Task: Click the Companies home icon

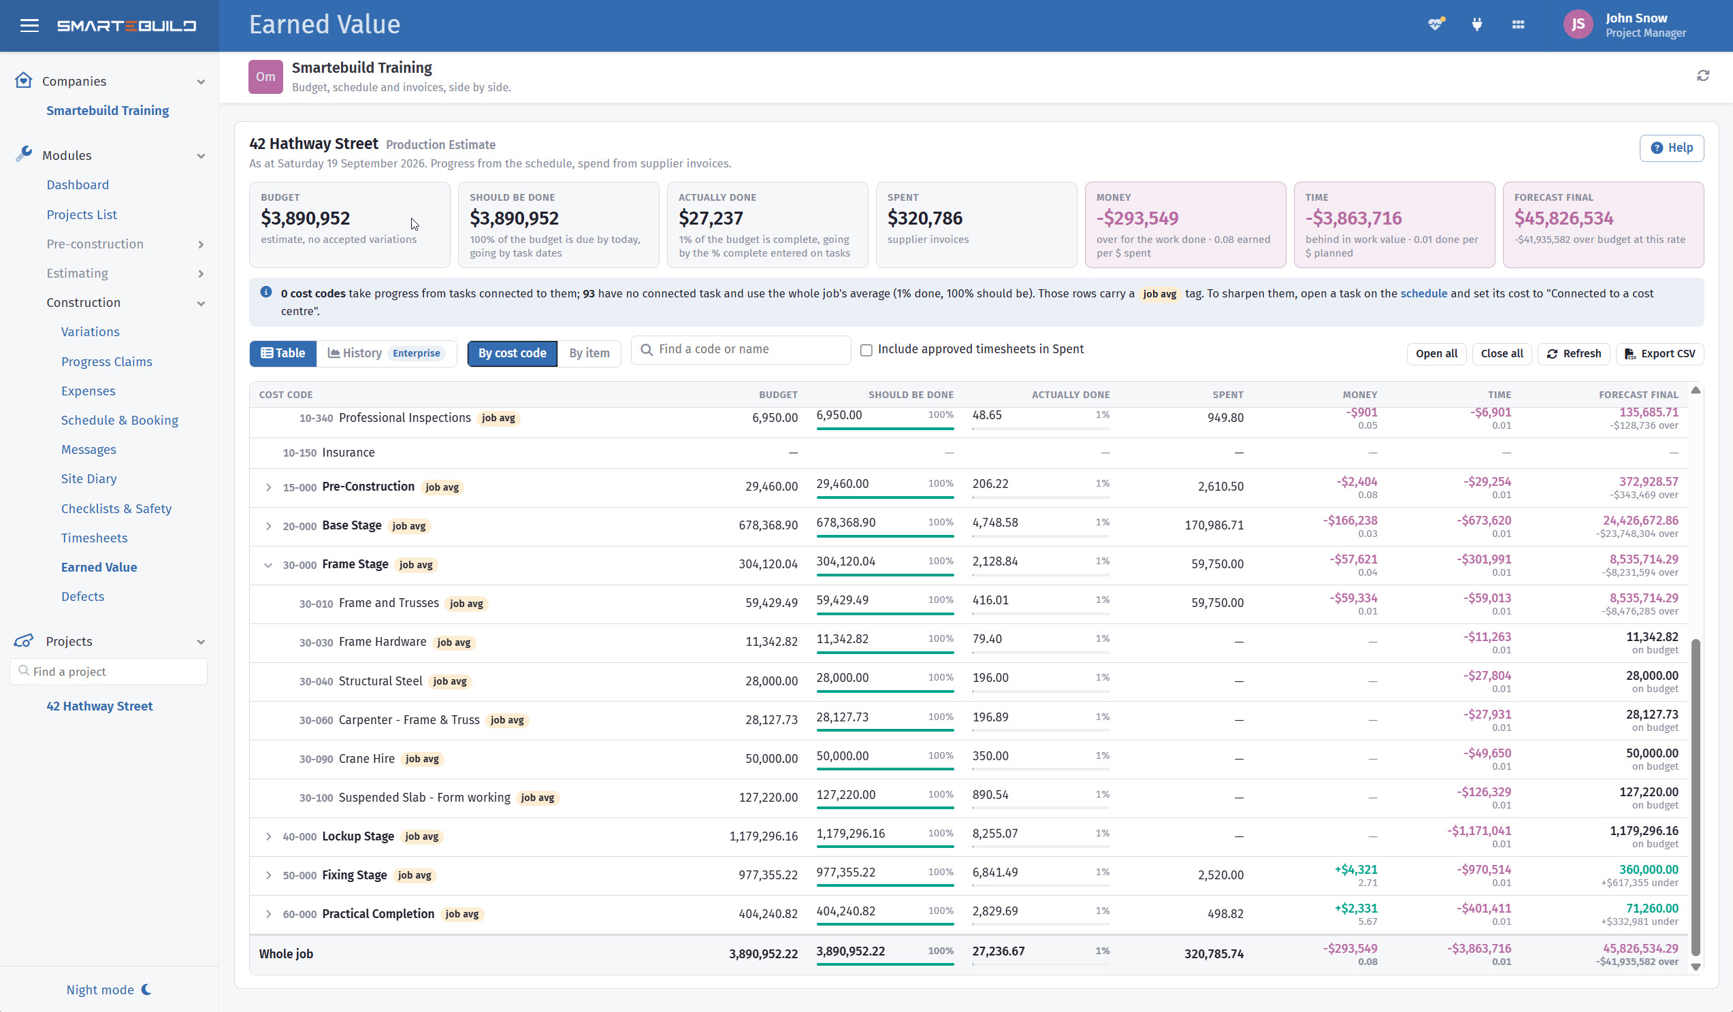Action: [x=23, y=80]
